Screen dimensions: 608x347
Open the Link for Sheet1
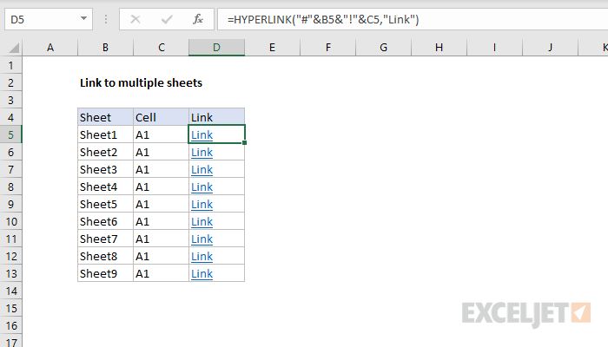click(x=202, y=134)
